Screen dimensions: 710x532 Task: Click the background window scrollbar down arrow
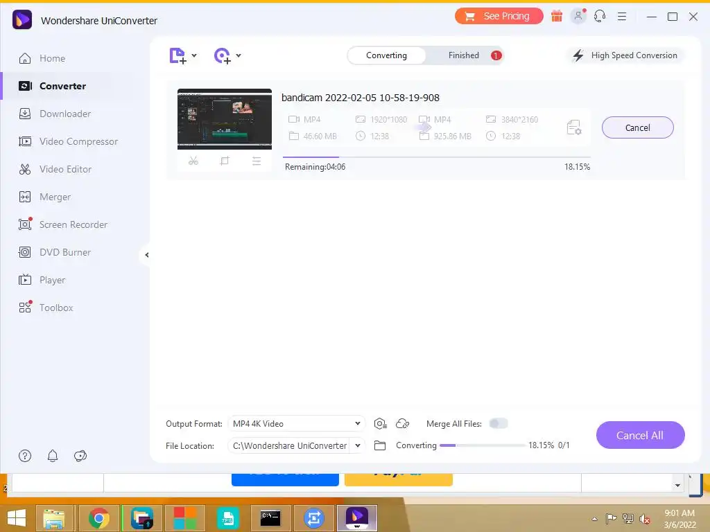(677, 486)
